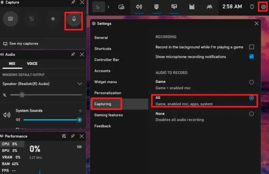269x174 pixels.
Task: Select the CPU metric in Performance
Action: 12,144
